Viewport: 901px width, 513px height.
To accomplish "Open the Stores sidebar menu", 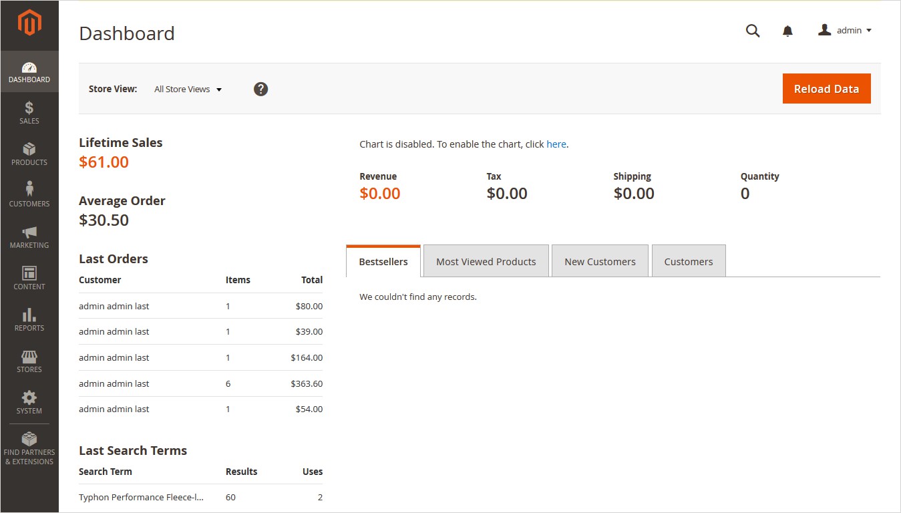I will 29,361.
